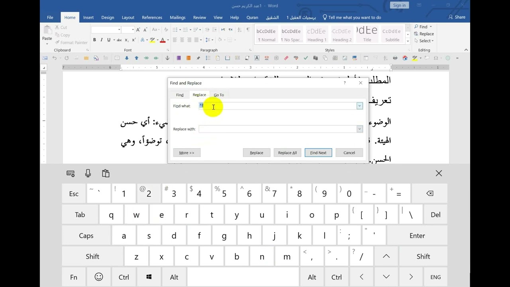Click the Undo icon in quick toolbar

tap(55, 58)
